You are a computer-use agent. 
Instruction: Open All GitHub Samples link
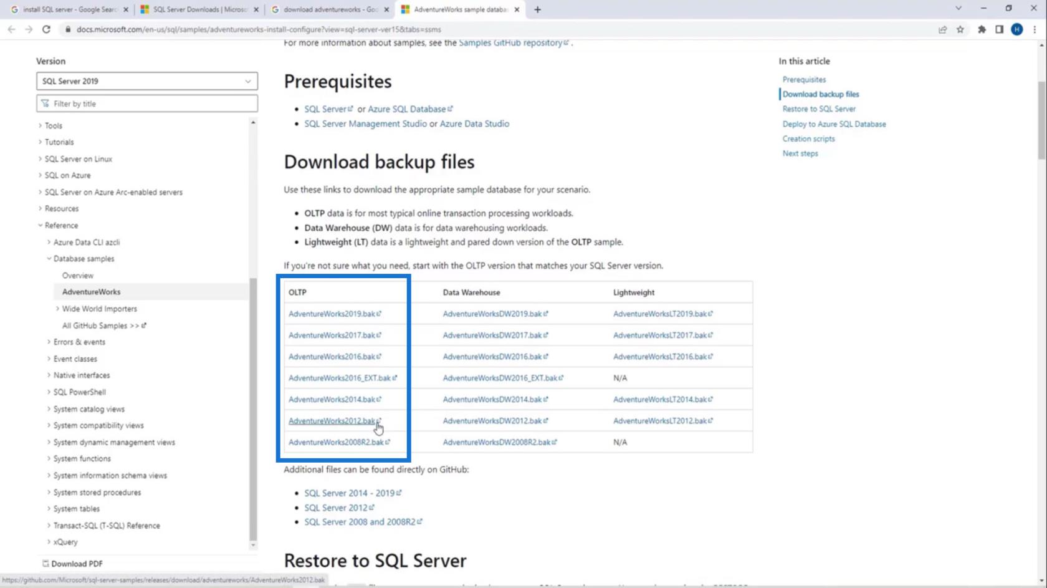click(104, 325)
